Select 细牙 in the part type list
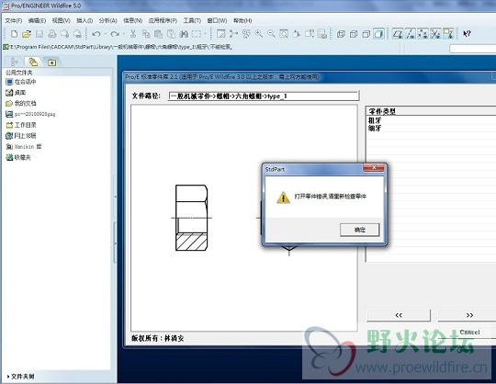496x384 pixels. coord(375,128)
